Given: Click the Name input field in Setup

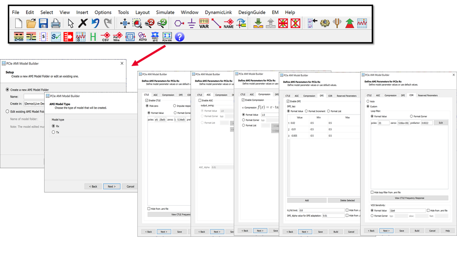Looking at the screenshot, I should (x=34, y=97).
